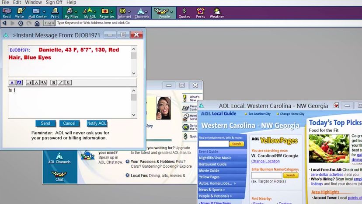This screenshot has width=362, height=204.
Task: Open the File menu
Action: click(5, 3)
